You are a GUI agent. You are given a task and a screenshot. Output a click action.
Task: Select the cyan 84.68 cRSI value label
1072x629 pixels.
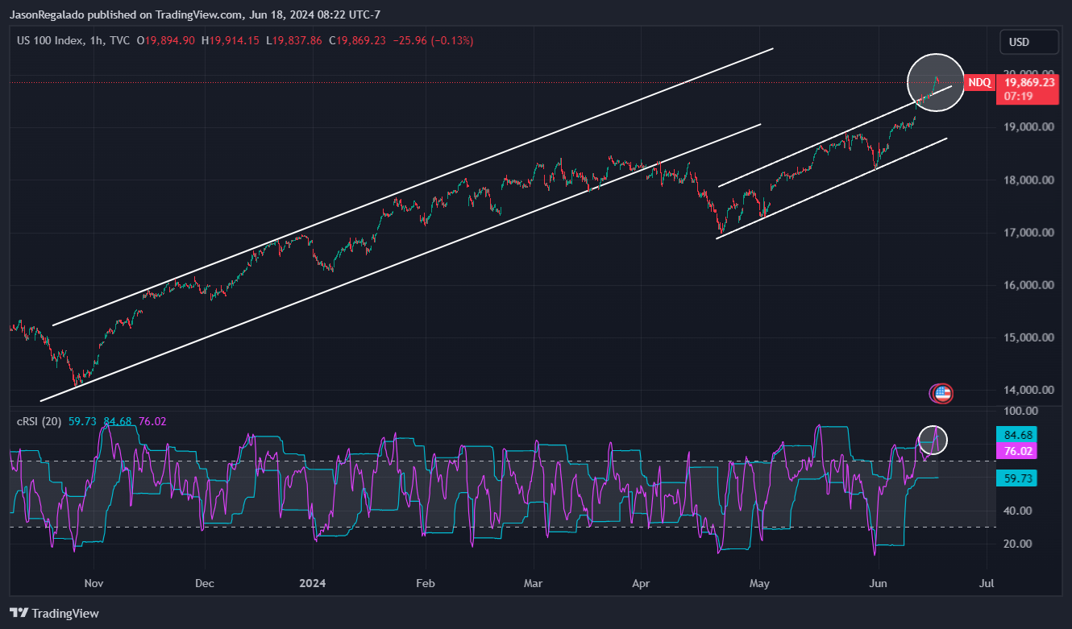(x=1020, y=434)
